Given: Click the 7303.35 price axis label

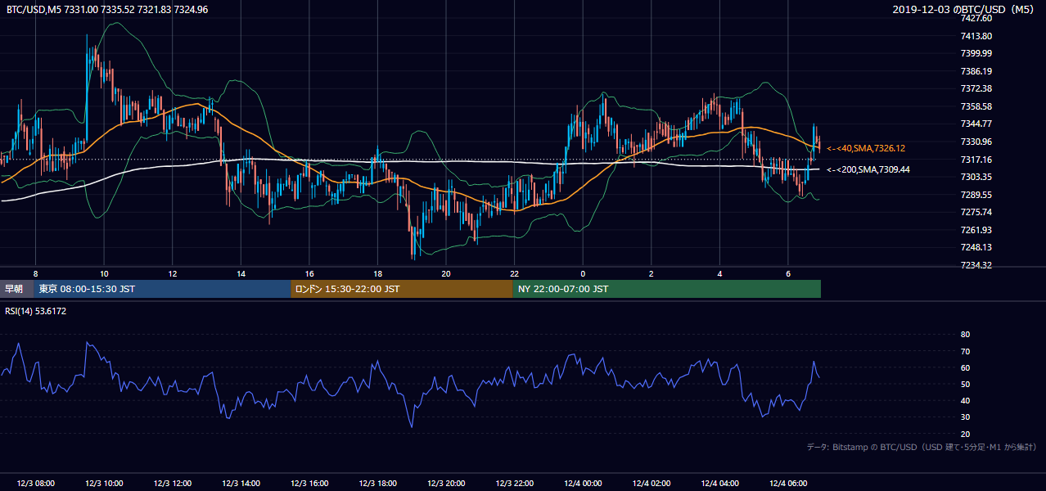Looking at the screenshot, I should pos(976,177).
